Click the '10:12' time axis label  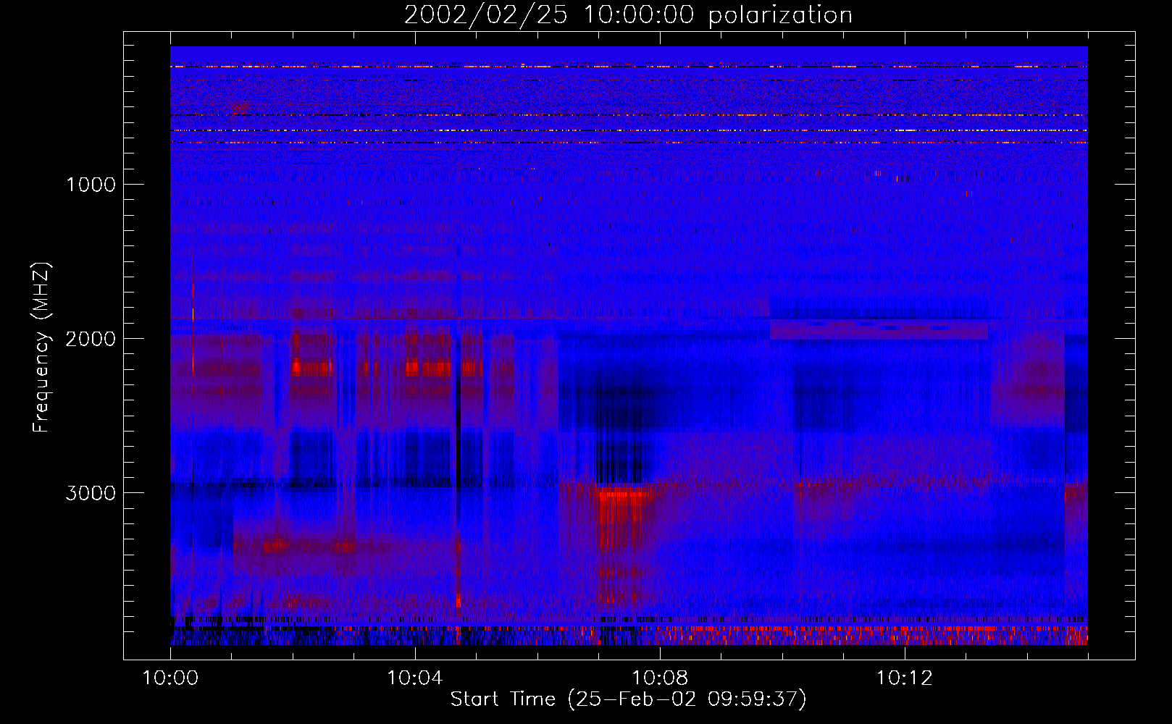click(904, 678)
